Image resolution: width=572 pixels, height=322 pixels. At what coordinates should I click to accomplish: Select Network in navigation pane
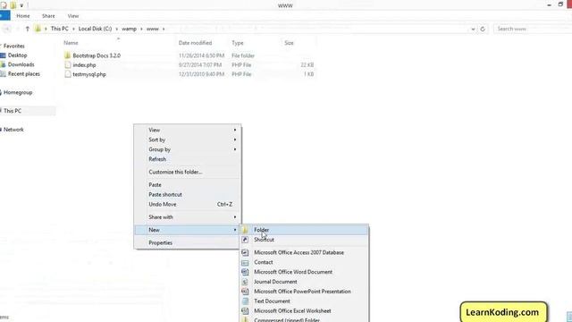[x=13, y=130]
